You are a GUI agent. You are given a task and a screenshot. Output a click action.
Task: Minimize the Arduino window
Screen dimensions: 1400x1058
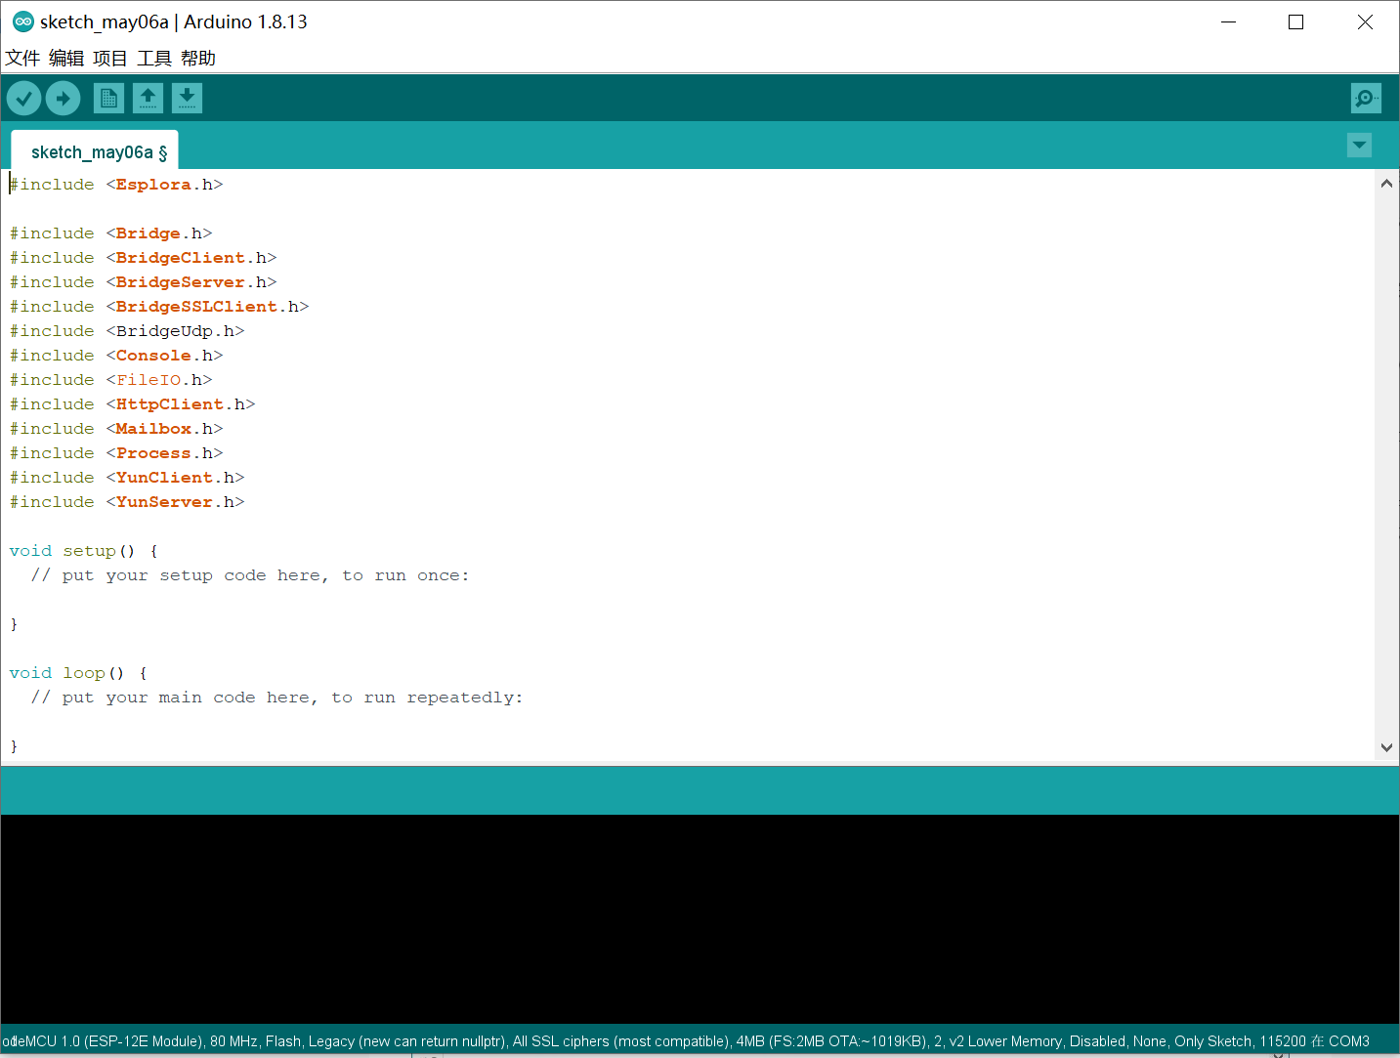point(1229,21)
